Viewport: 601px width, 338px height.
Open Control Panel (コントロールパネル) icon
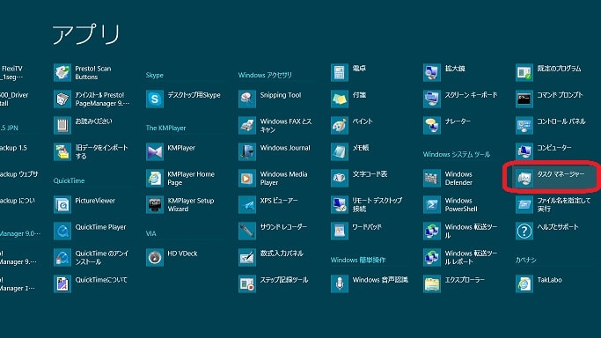pyautogui.click(x=524, y=125)
